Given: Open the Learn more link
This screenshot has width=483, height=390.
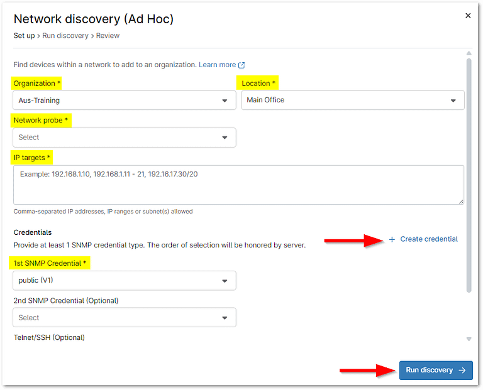Looking at the screenshot, I should 217,65.
